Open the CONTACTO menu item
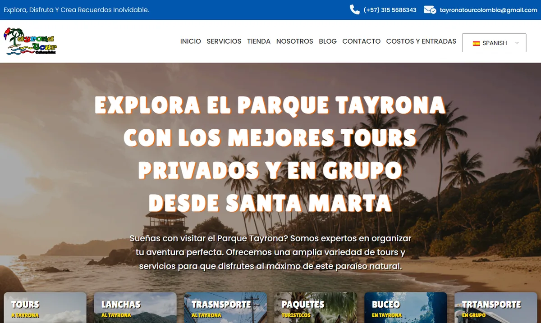 click(362, 41)
